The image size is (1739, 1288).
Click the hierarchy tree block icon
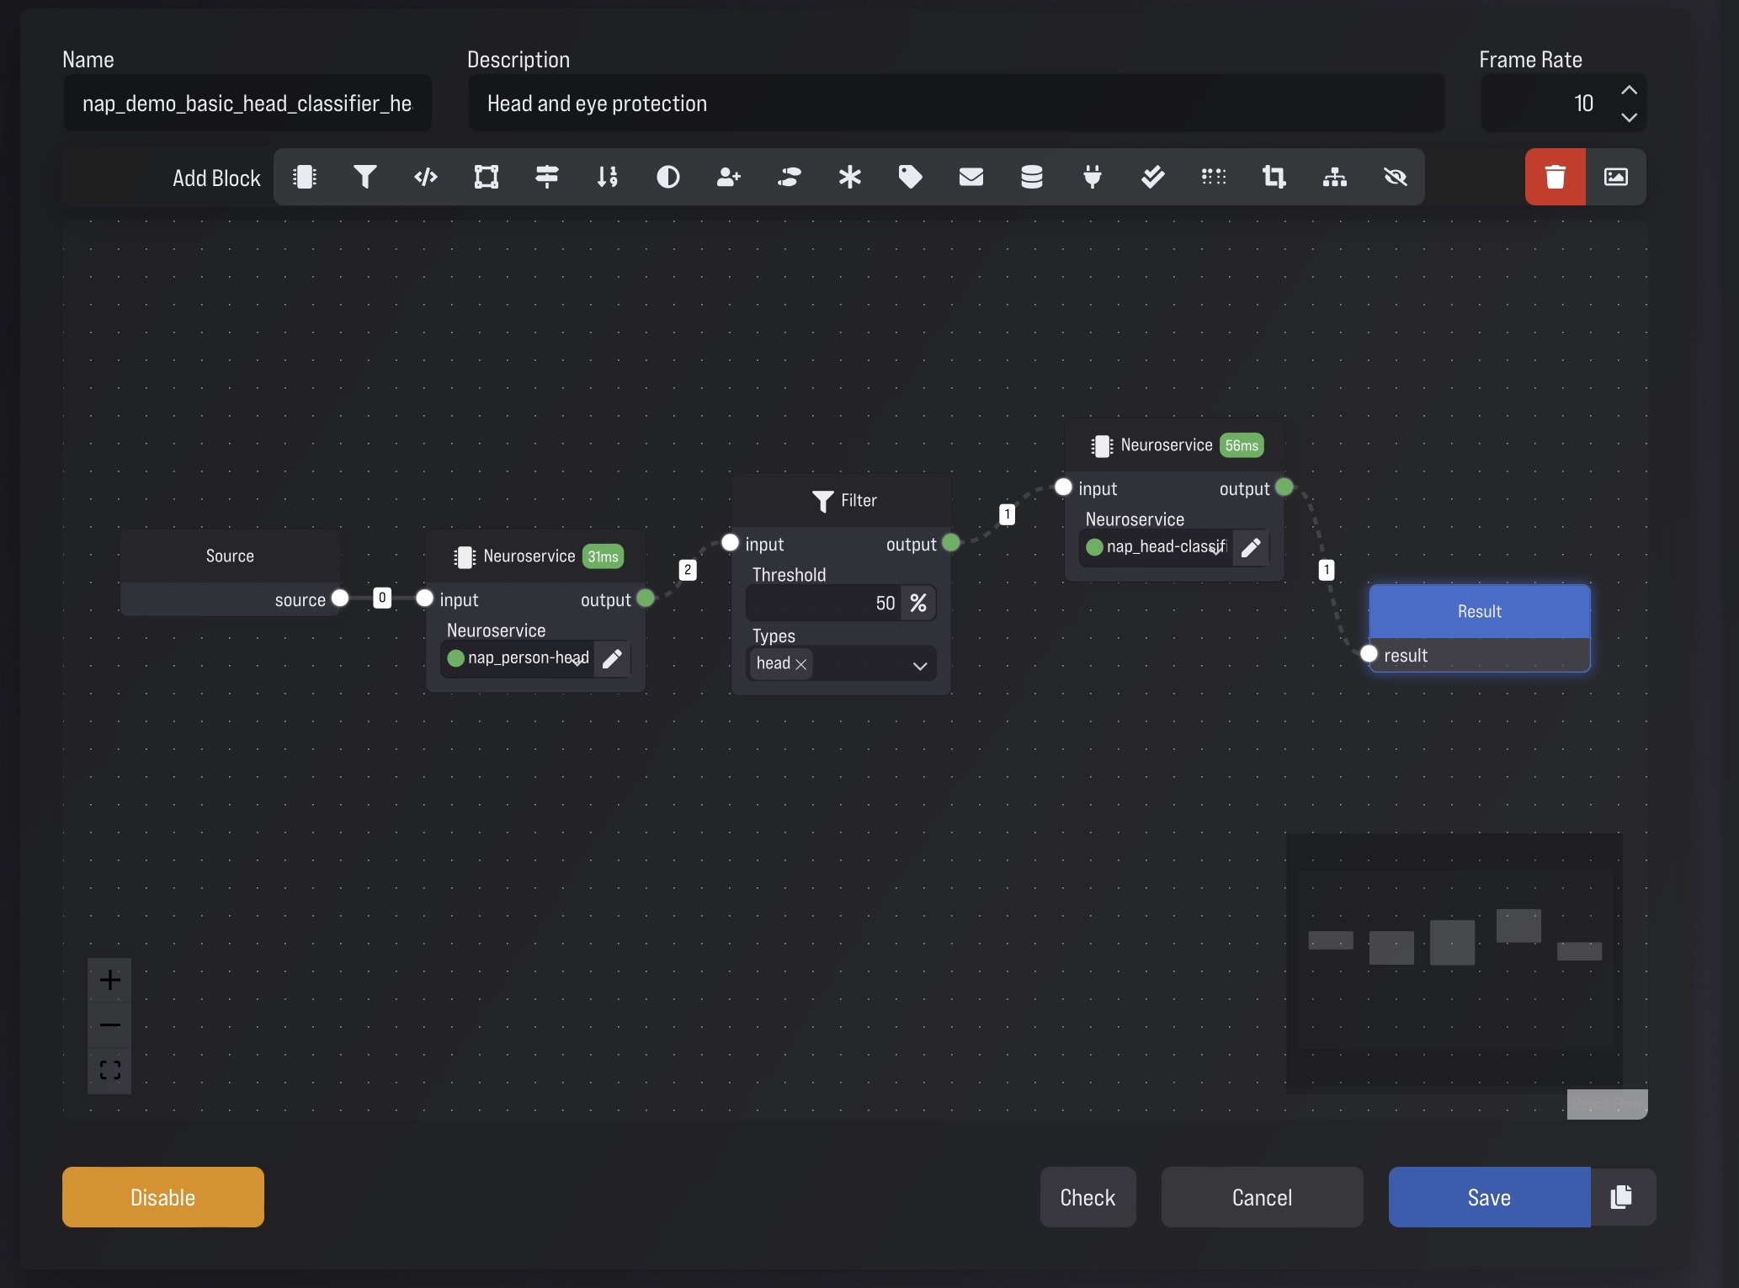1335,177
